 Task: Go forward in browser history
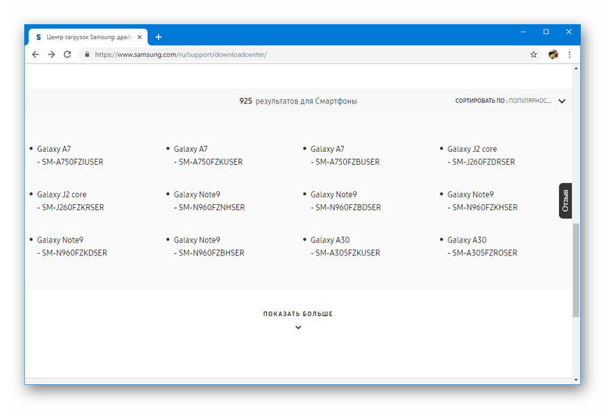(x=51, y=54)
